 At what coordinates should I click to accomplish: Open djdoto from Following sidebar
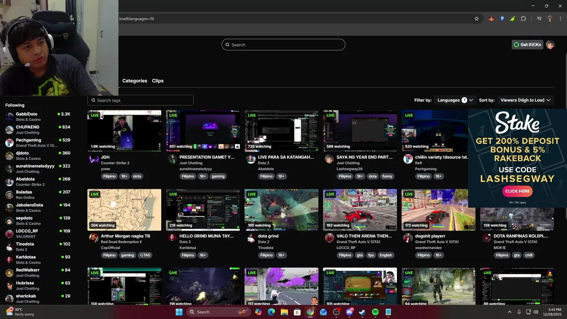pyautogui.click(x=38, y=156)
